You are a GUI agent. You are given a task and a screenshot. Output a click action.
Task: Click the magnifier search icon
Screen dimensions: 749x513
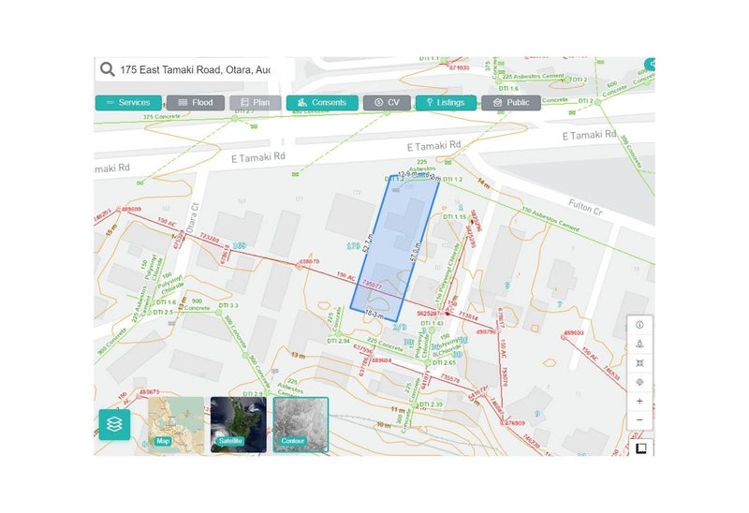[x=107, y=69]
